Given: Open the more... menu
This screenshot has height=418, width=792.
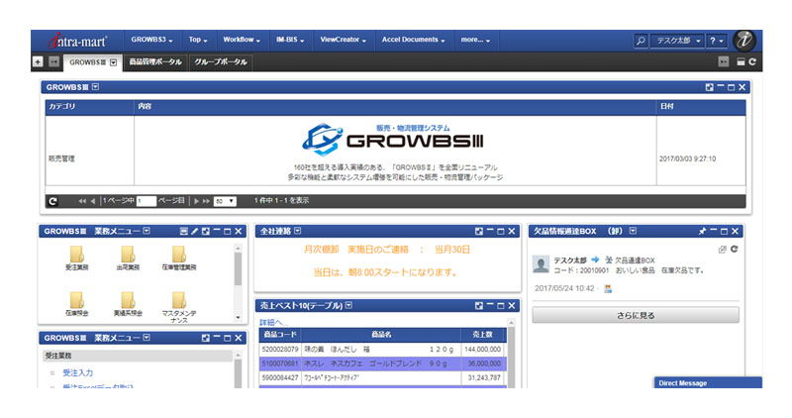Looking at the screenshot, I should (x=475, y=40).
